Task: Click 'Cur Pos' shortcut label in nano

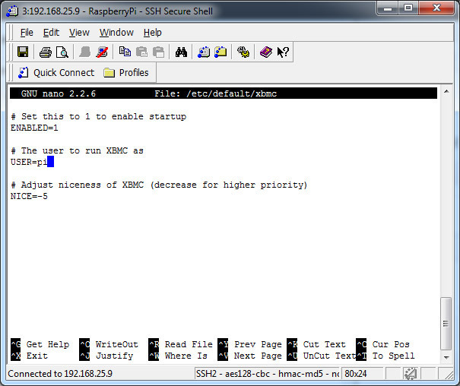Action: click(391, 344)
